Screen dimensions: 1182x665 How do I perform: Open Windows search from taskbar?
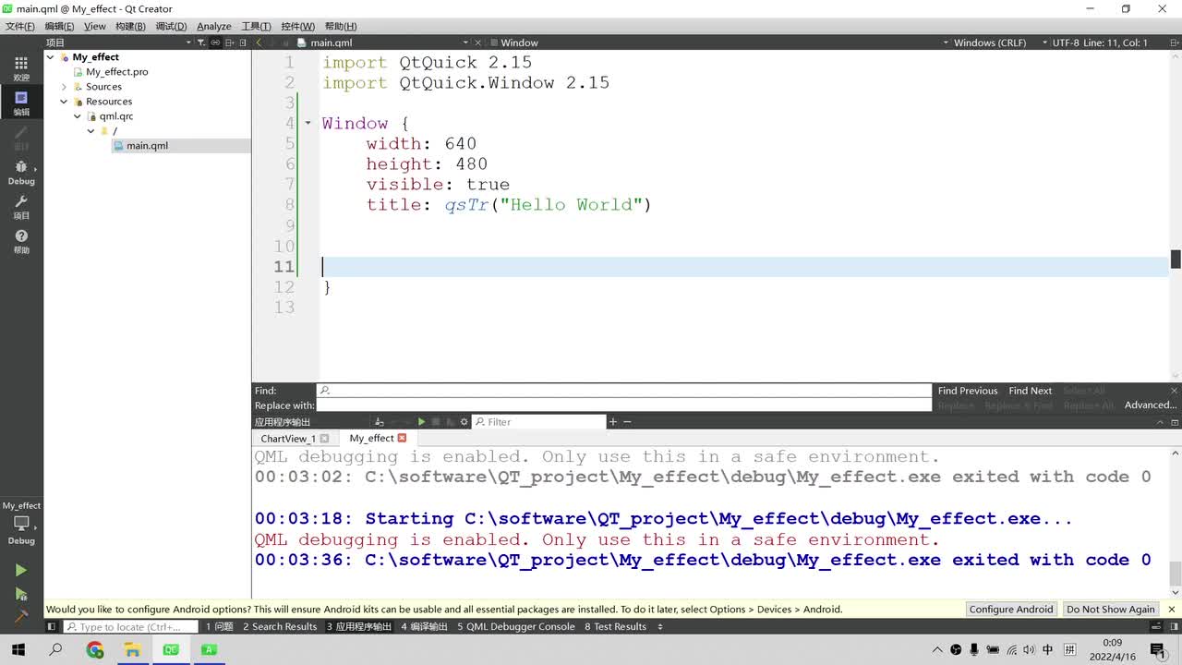[55, 650]
